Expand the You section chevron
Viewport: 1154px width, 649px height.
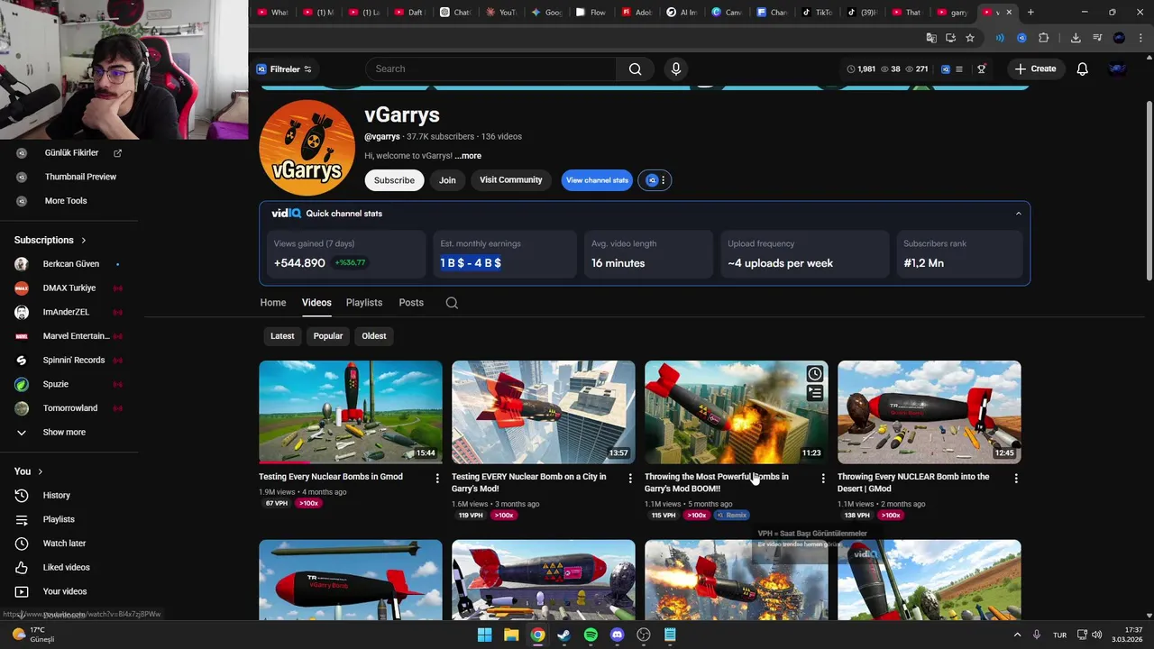[x=40, y=471]
